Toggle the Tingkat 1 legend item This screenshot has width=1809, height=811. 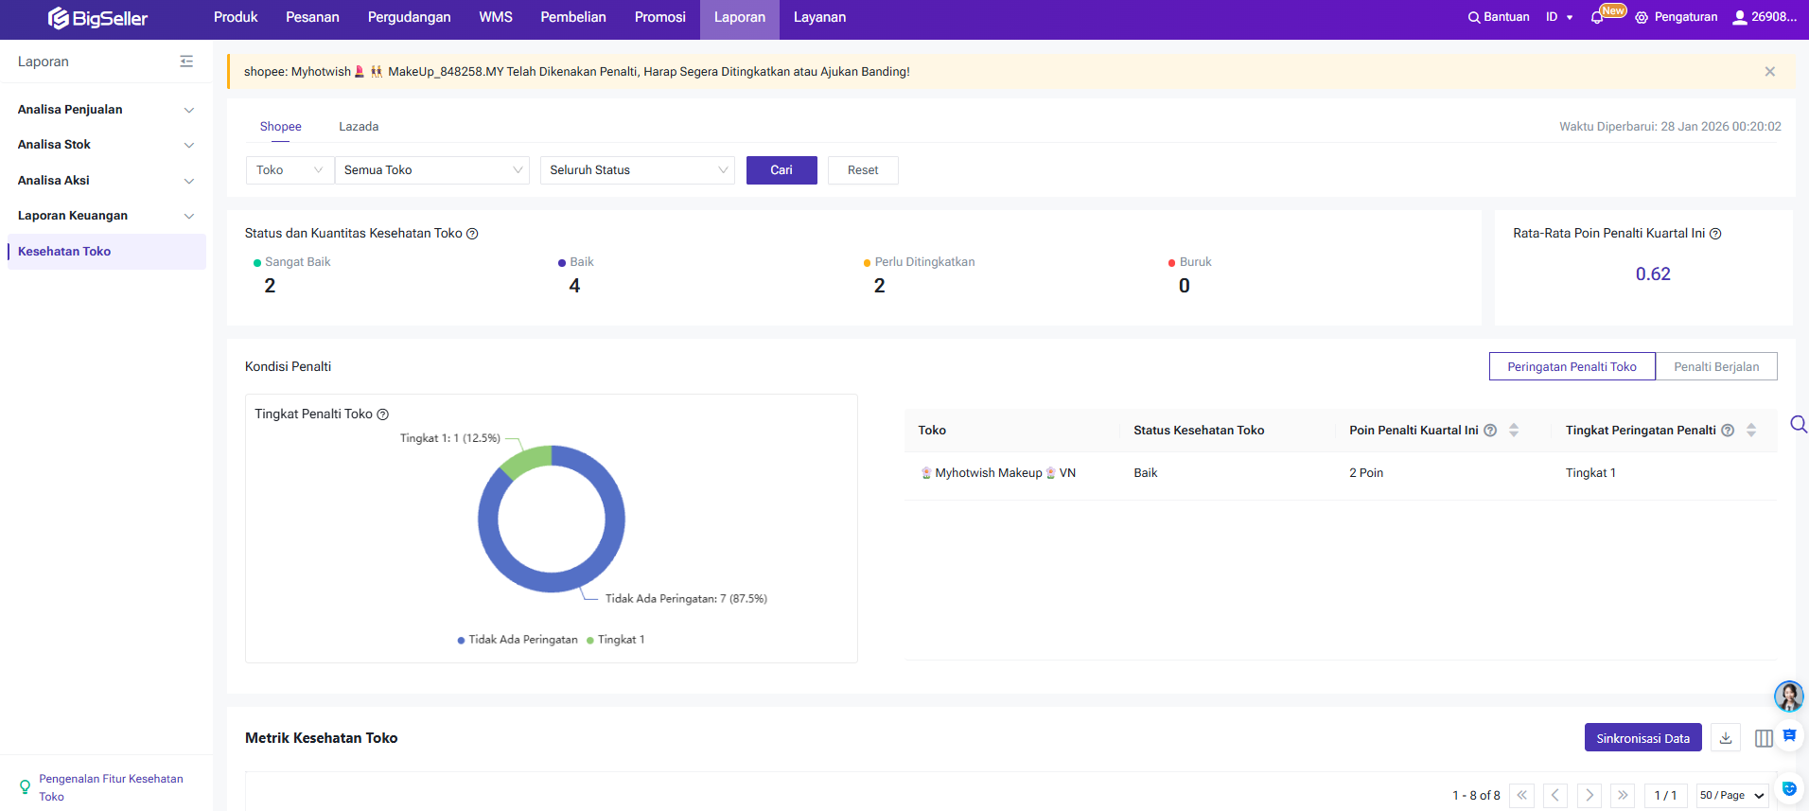click(x=616, y=640)
